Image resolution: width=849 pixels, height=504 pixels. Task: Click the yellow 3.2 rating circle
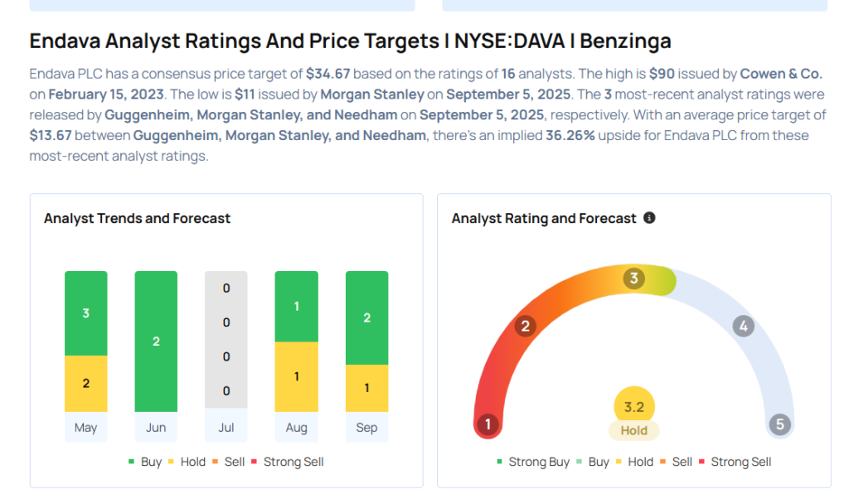(634, 407)
